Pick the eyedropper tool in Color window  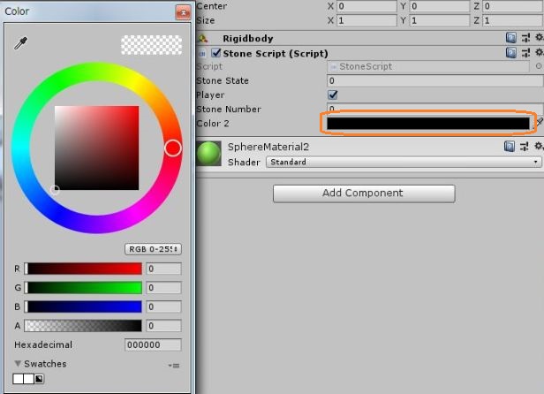(x=20, y=44)
